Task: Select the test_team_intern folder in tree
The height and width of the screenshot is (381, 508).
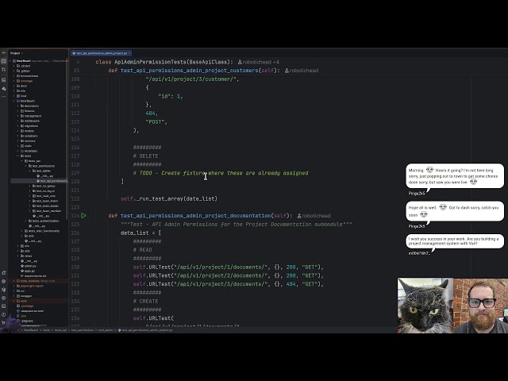Action: tap(45, 201)
